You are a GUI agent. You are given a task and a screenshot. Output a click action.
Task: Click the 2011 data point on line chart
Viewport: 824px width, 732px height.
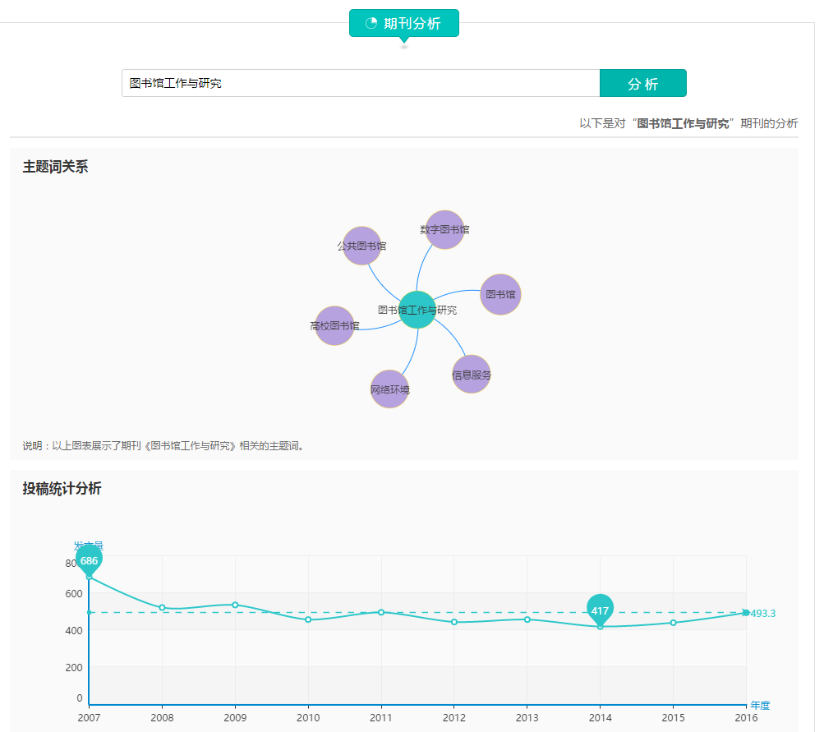click(381, 612)
